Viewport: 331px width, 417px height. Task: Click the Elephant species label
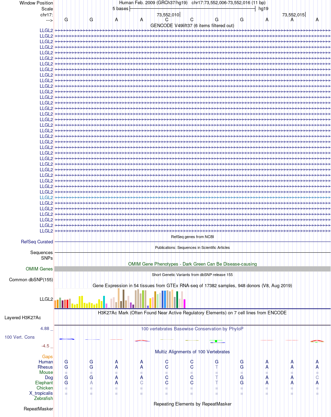[44, 383]
